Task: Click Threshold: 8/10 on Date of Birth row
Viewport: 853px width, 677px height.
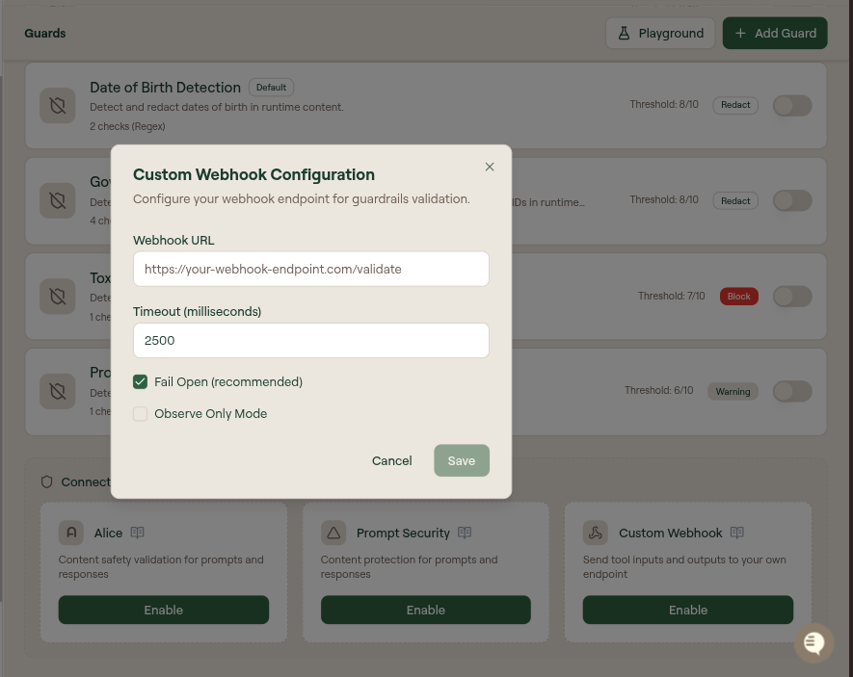Action: tap(664, 104)
